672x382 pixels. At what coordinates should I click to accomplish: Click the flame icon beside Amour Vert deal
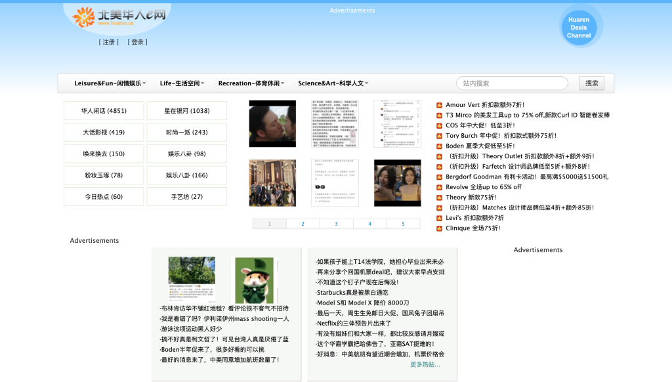440,105
